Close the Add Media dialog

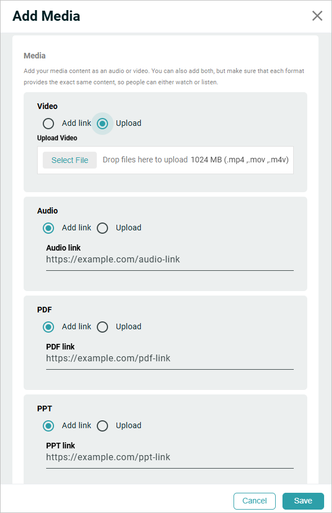[317, 16]
